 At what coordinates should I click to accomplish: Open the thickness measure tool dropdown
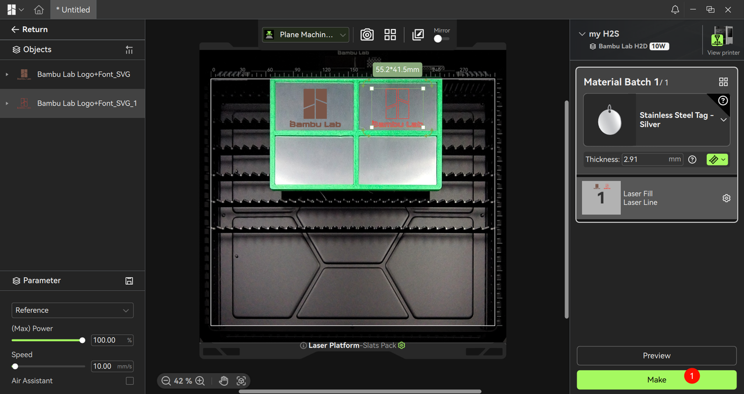(x=717, y=160)
